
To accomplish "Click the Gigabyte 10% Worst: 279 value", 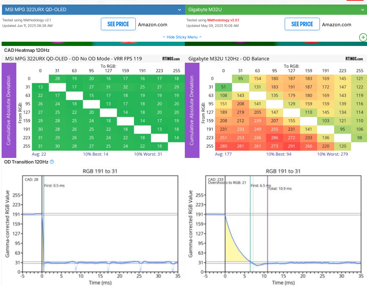I will click(332, 154).
